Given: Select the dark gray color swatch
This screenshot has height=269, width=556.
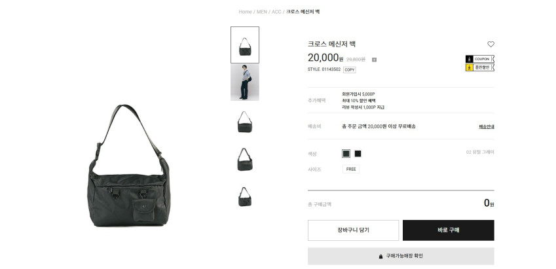Looking at the screenshot, I should click(346, 153).
